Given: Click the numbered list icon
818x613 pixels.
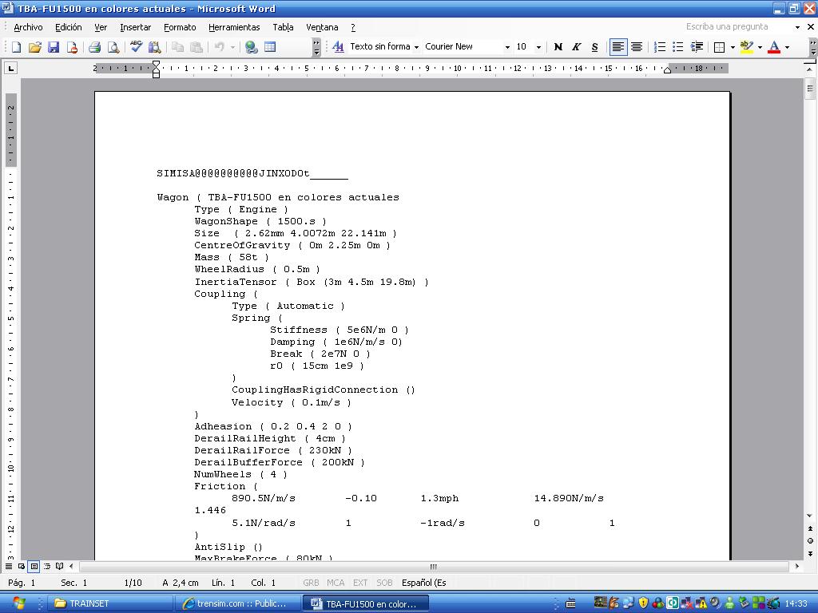Looking at the screenshot, I should click(x=660, y=47).
